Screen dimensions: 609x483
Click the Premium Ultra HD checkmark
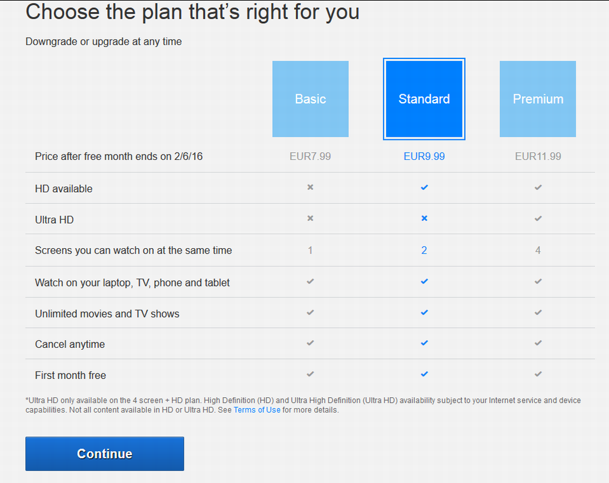click(x=538, y=218)
